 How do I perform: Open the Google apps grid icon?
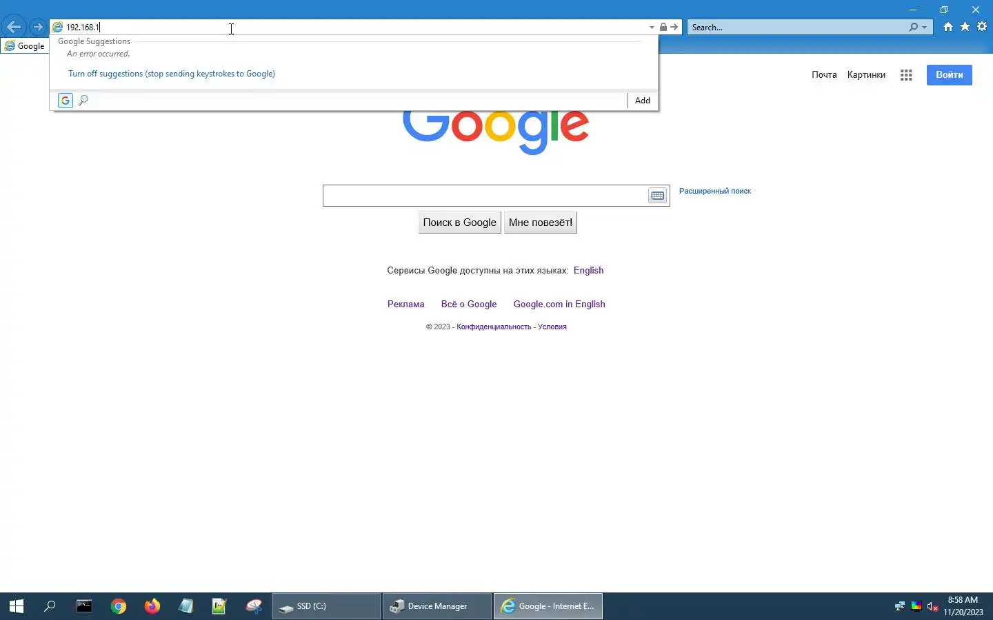[x=906, y=75]
